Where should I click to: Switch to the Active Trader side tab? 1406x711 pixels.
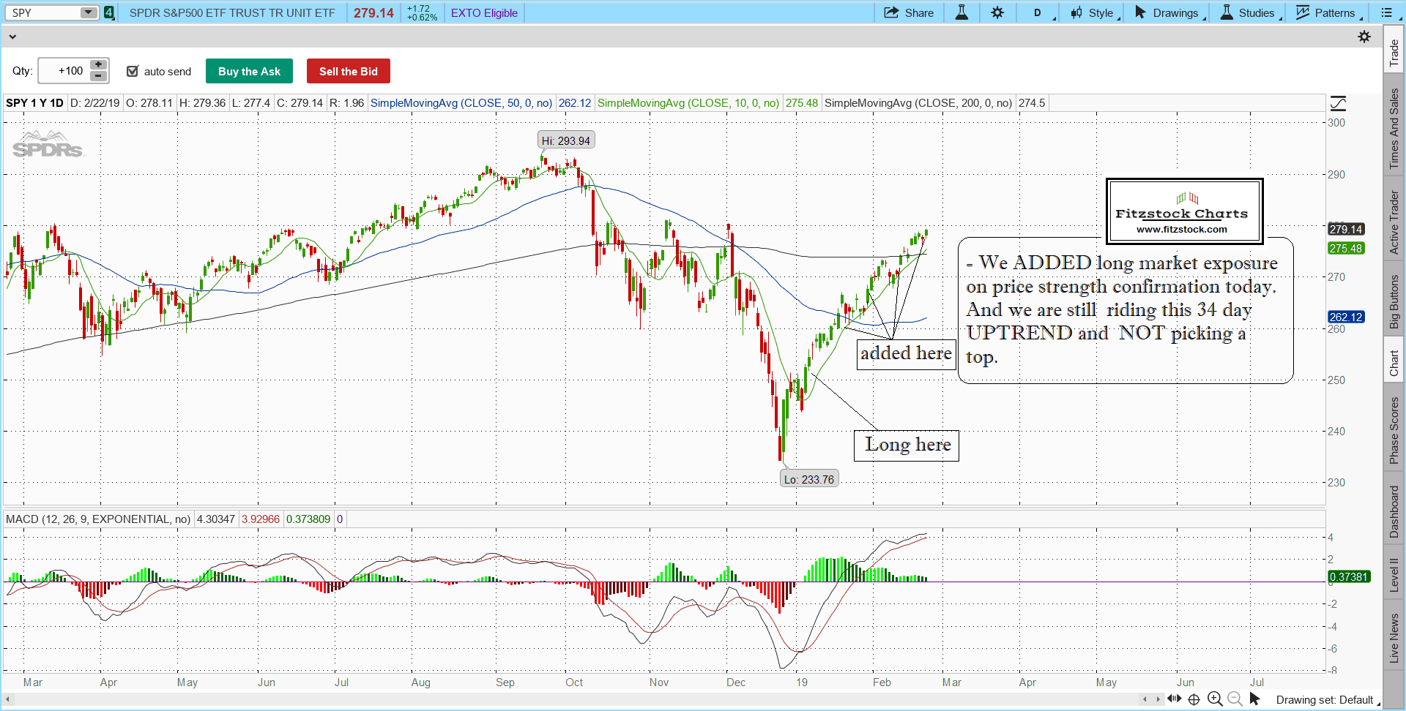click(1394, 222)
